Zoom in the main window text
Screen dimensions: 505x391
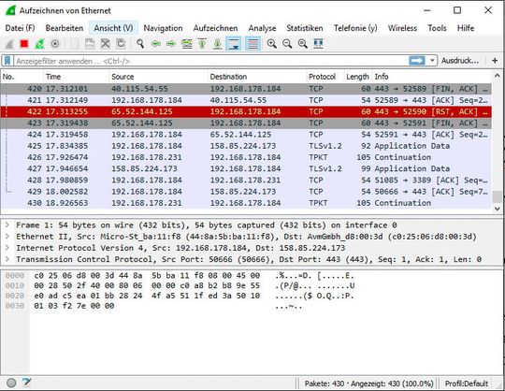[272, 44]
